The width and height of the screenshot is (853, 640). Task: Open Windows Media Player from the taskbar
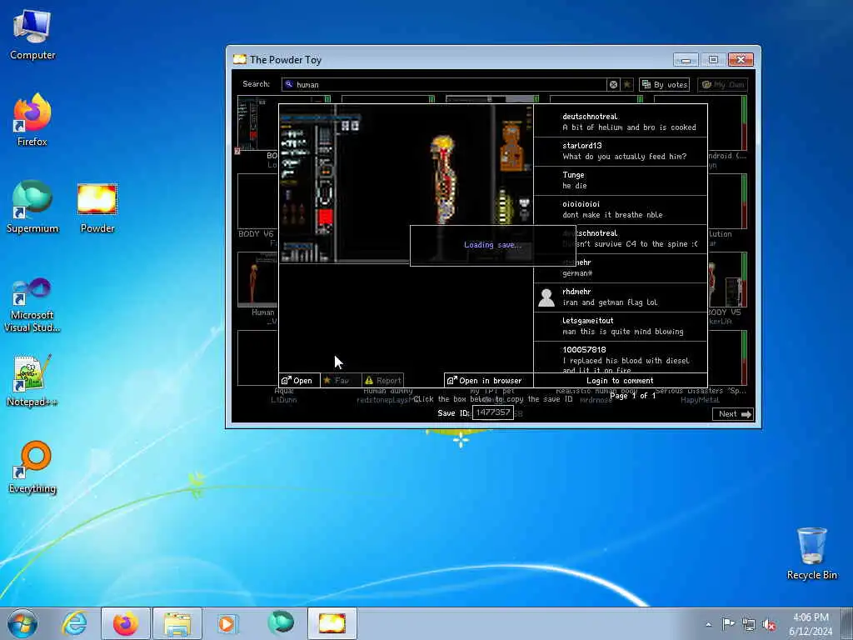tap(227, 623)
